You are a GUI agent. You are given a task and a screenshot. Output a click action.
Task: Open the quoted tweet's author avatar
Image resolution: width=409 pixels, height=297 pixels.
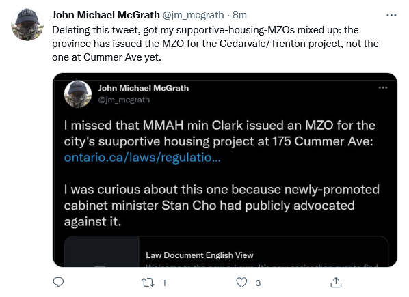(x=78, y=94)
